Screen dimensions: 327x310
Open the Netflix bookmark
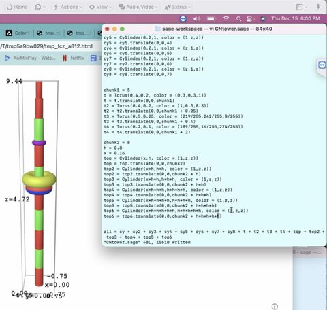[x=74, y=58]
